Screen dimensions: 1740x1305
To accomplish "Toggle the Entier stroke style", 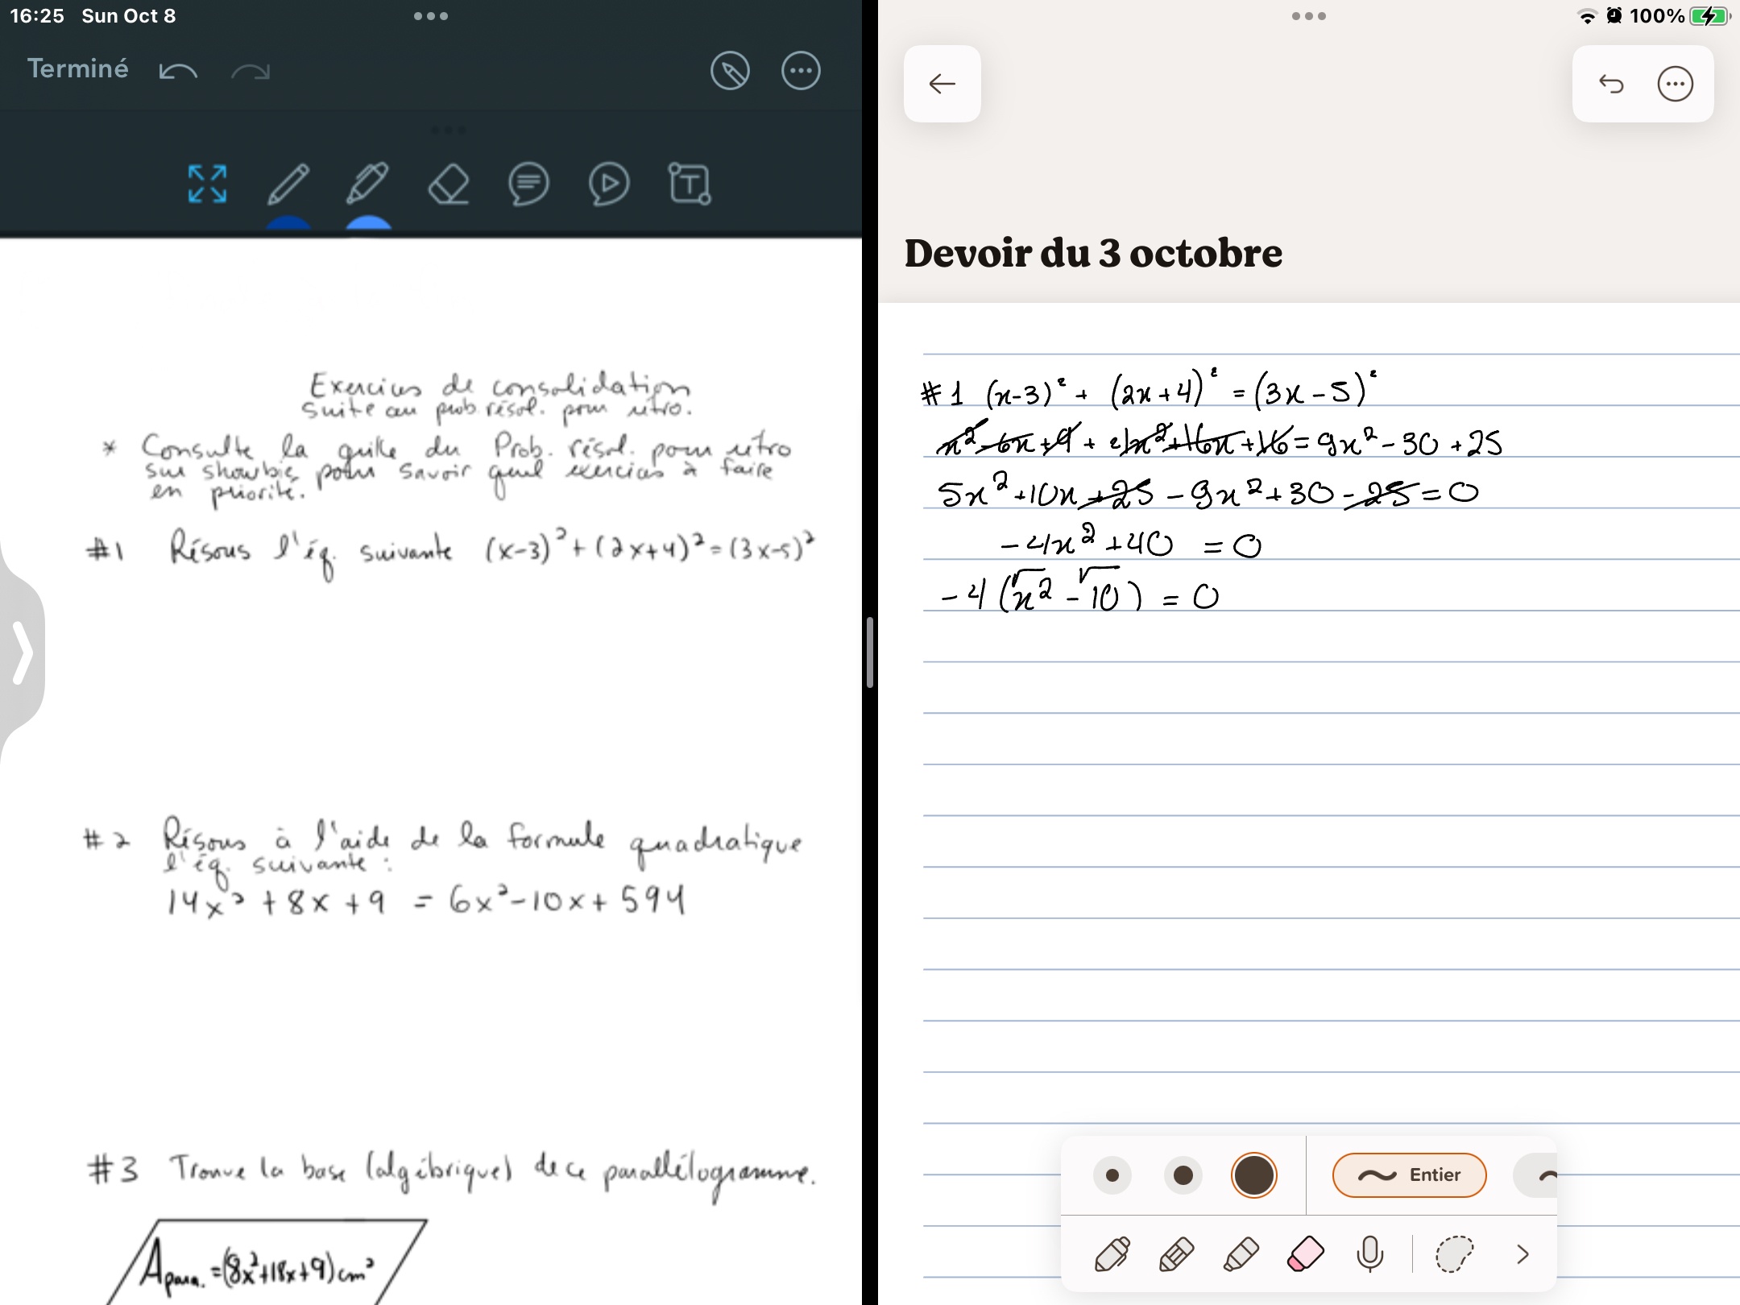I will (1409, 1175).
